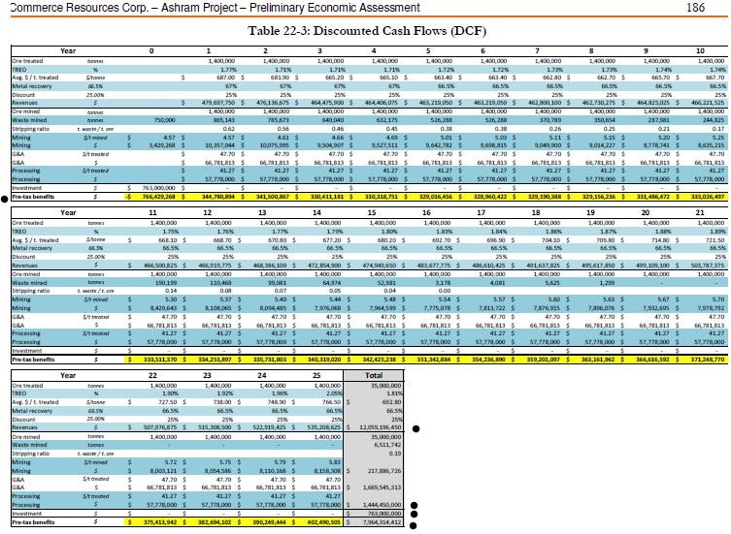Click the table title "Table 22-3: Discounted Cash Flows (DCF)"
Image resolution: width=731 pixels, height=534 pixels.
coord(367,31)
